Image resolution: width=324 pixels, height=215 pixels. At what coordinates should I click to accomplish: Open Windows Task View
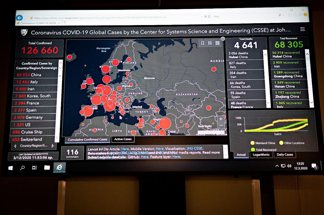[x=34, y=168]
